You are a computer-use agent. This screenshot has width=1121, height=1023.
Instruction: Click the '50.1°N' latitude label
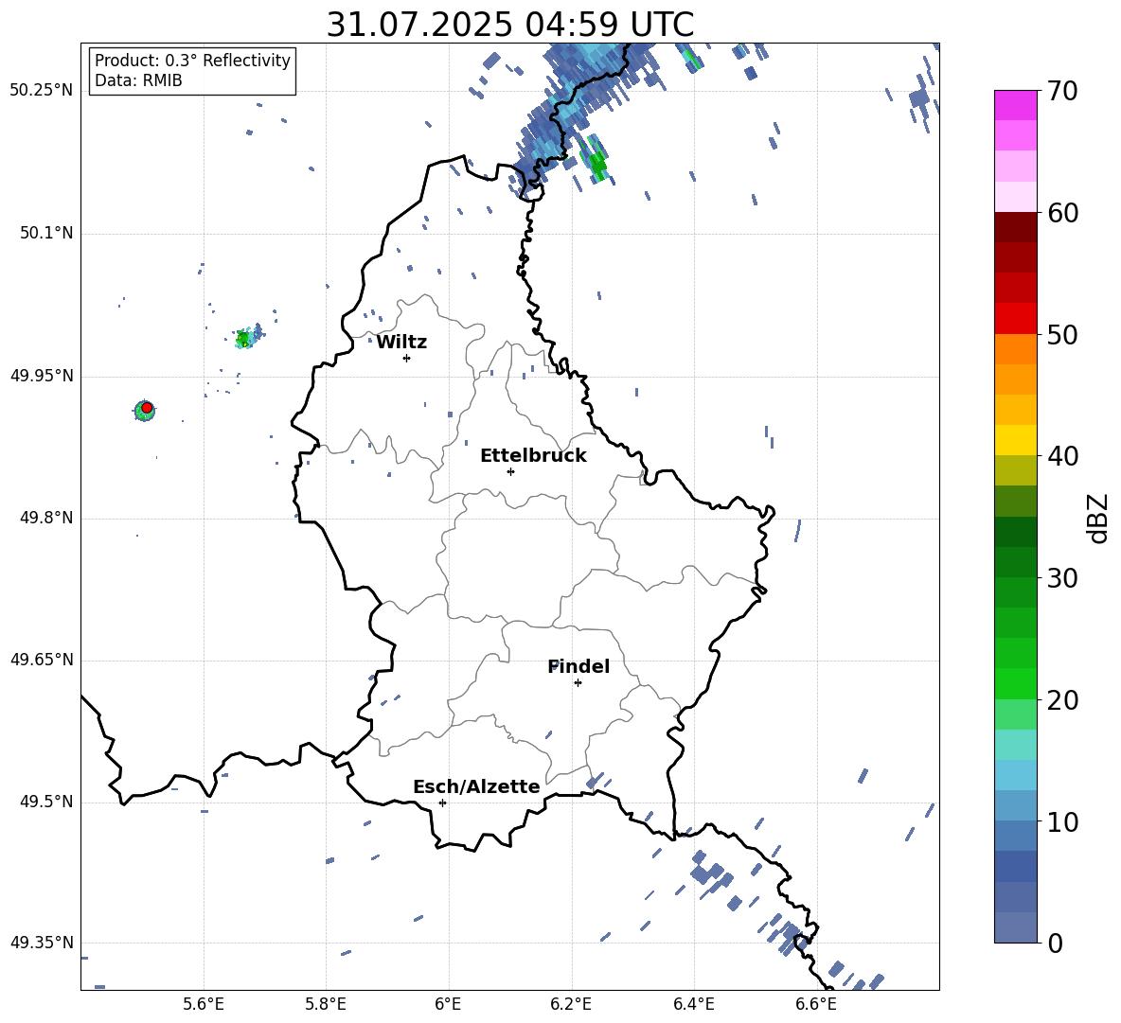[x=46, y=234]
